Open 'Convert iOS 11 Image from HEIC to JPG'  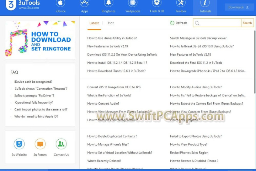pyautogui.click(x=114, y=87)
